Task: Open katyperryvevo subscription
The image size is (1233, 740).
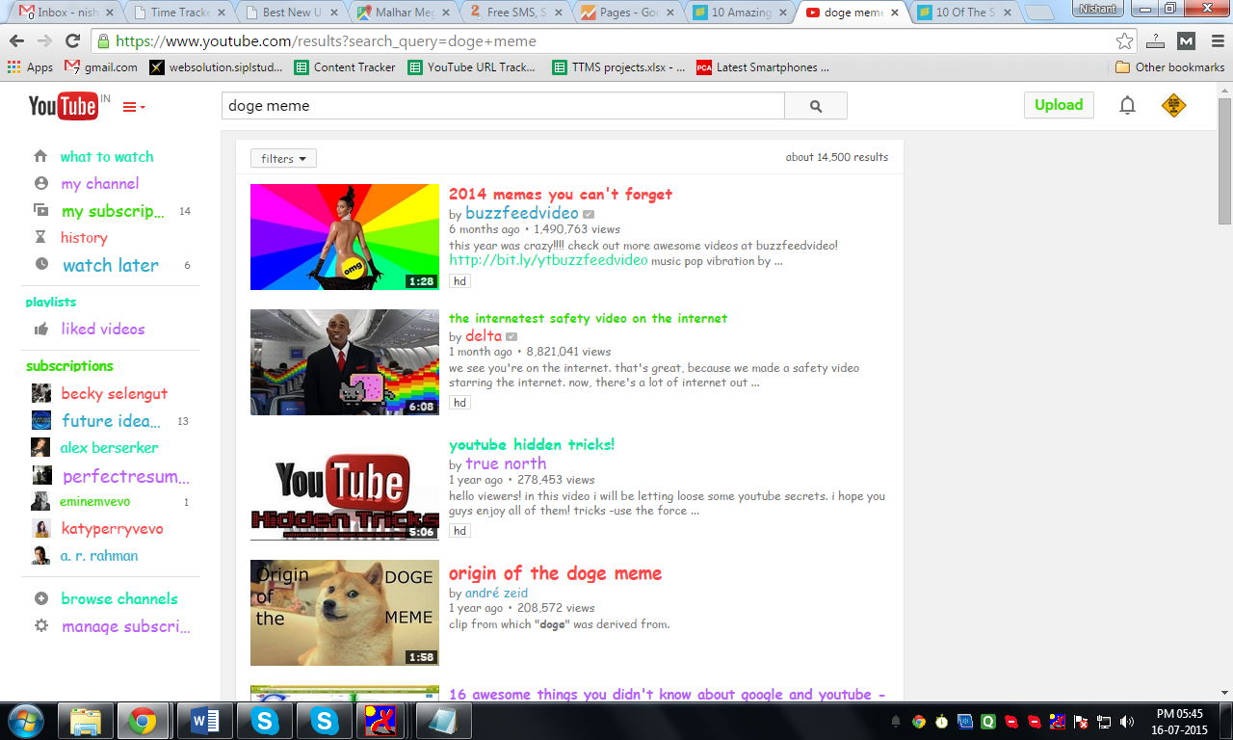Action: coord(112,529)
